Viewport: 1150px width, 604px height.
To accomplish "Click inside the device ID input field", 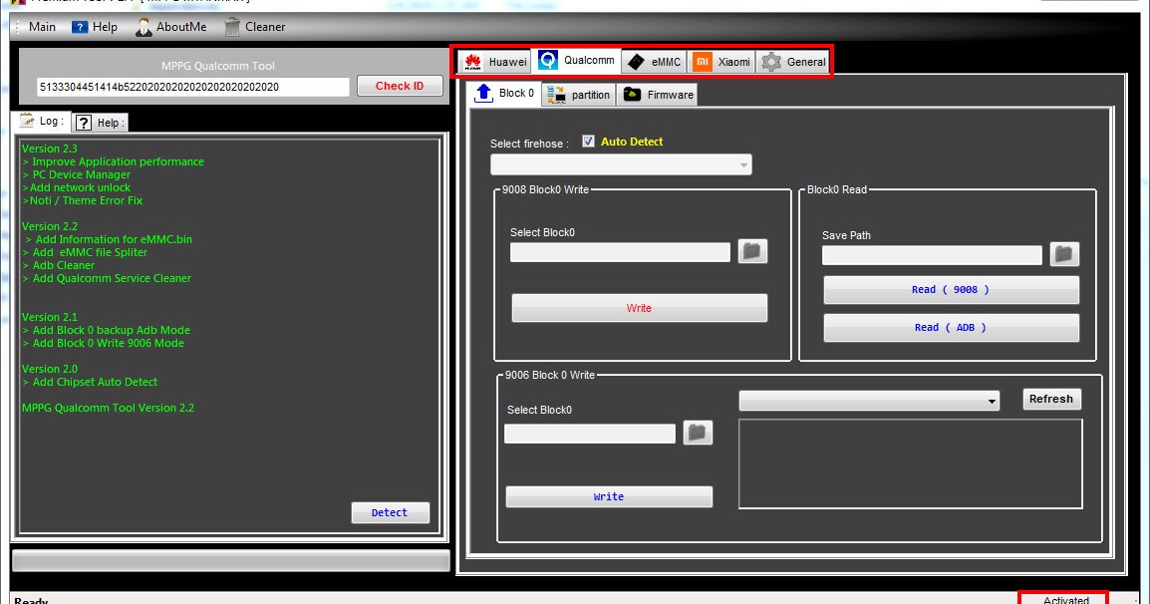I will (189, 87).
